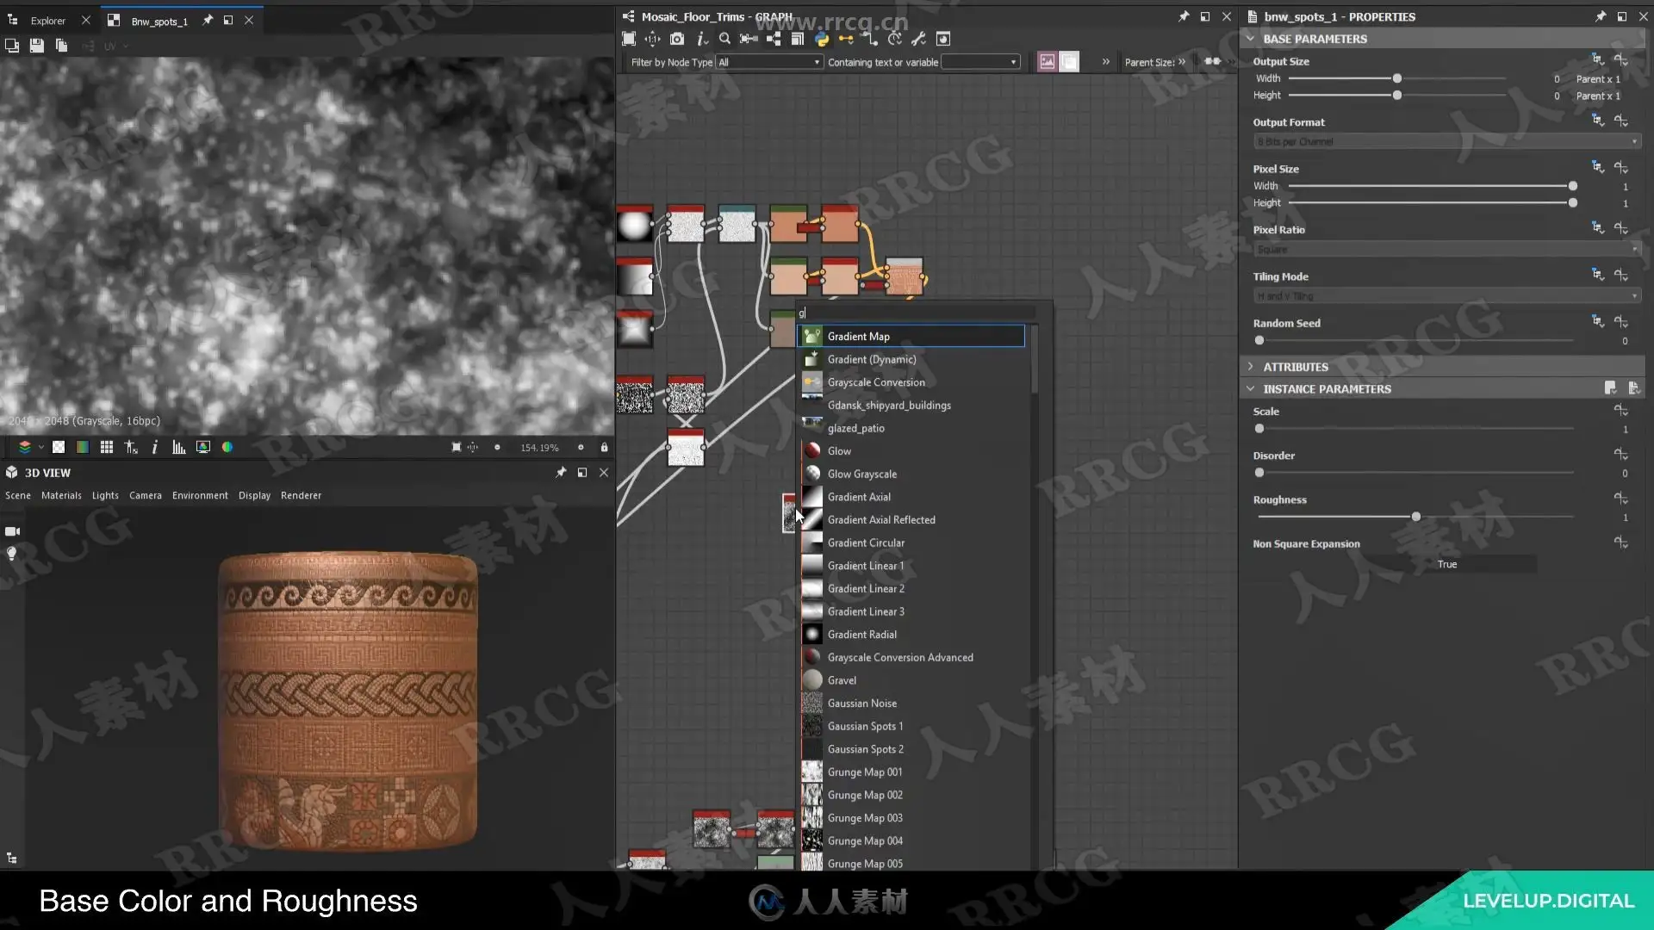Select Gradient Linear 1 from node list
Image resolution: width=1654 pixels, height=930 pixels.
(x=865, y=566)
